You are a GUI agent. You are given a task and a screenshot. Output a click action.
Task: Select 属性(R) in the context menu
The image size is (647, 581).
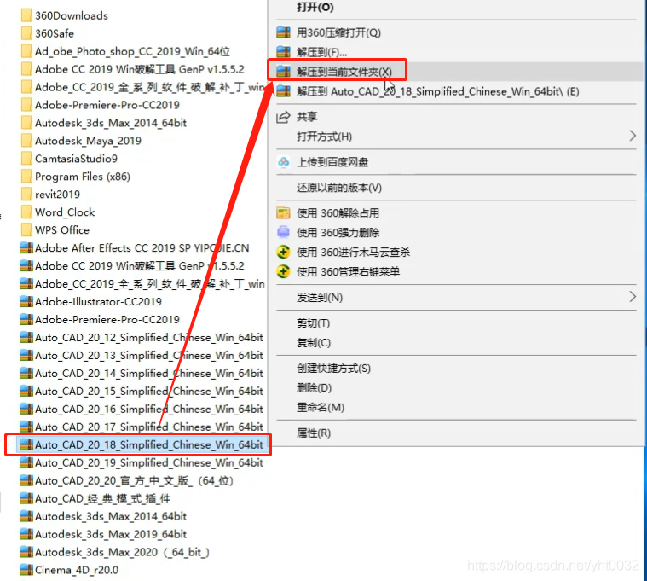pyautogui.click(x=314, y=433)
